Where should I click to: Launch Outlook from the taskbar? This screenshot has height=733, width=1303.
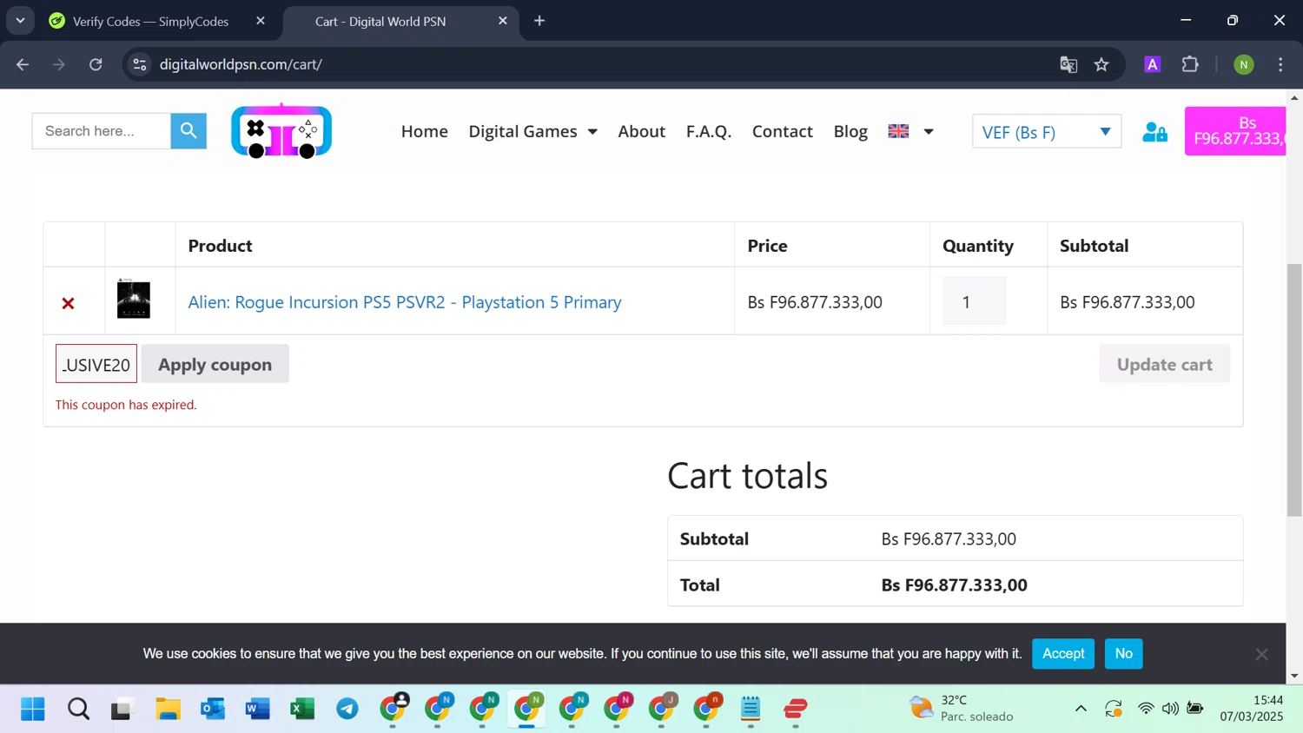coord(213,710)
